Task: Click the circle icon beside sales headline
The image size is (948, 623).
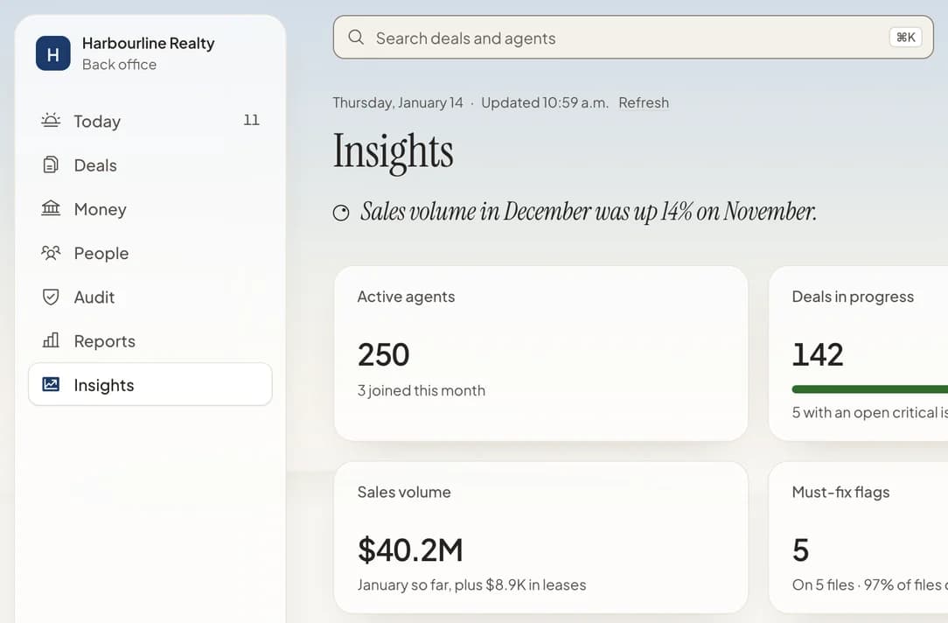Action: tap(341, 213)
